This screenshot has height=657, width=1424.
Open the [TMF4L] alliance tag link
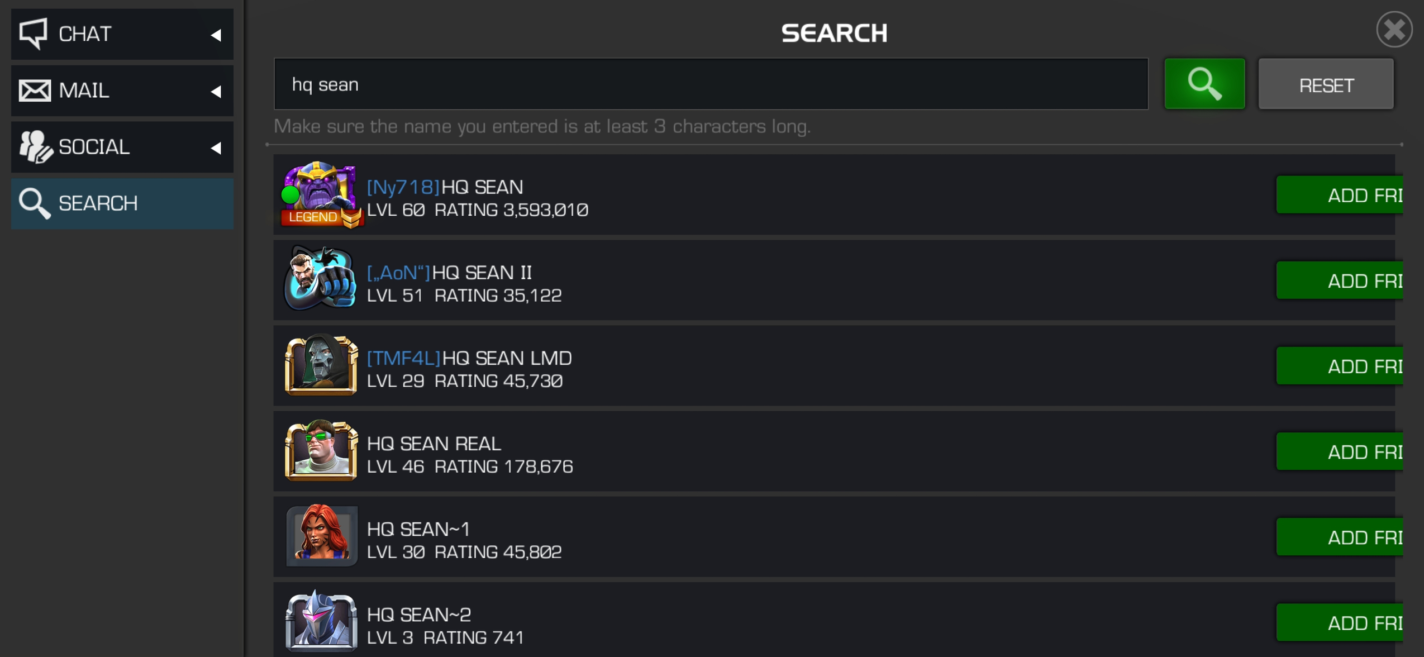403,358
